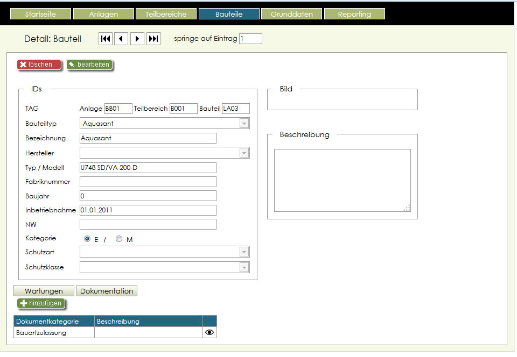
Task: Expand the Hersteller dropdown list
Action: pyautogui.click(x=244, y=153)
